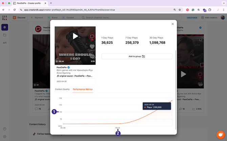The height and width of the screenshot is (141, 227).
Task: Click the PewDiePie verified badge in modal
Action: pos(68,67)
